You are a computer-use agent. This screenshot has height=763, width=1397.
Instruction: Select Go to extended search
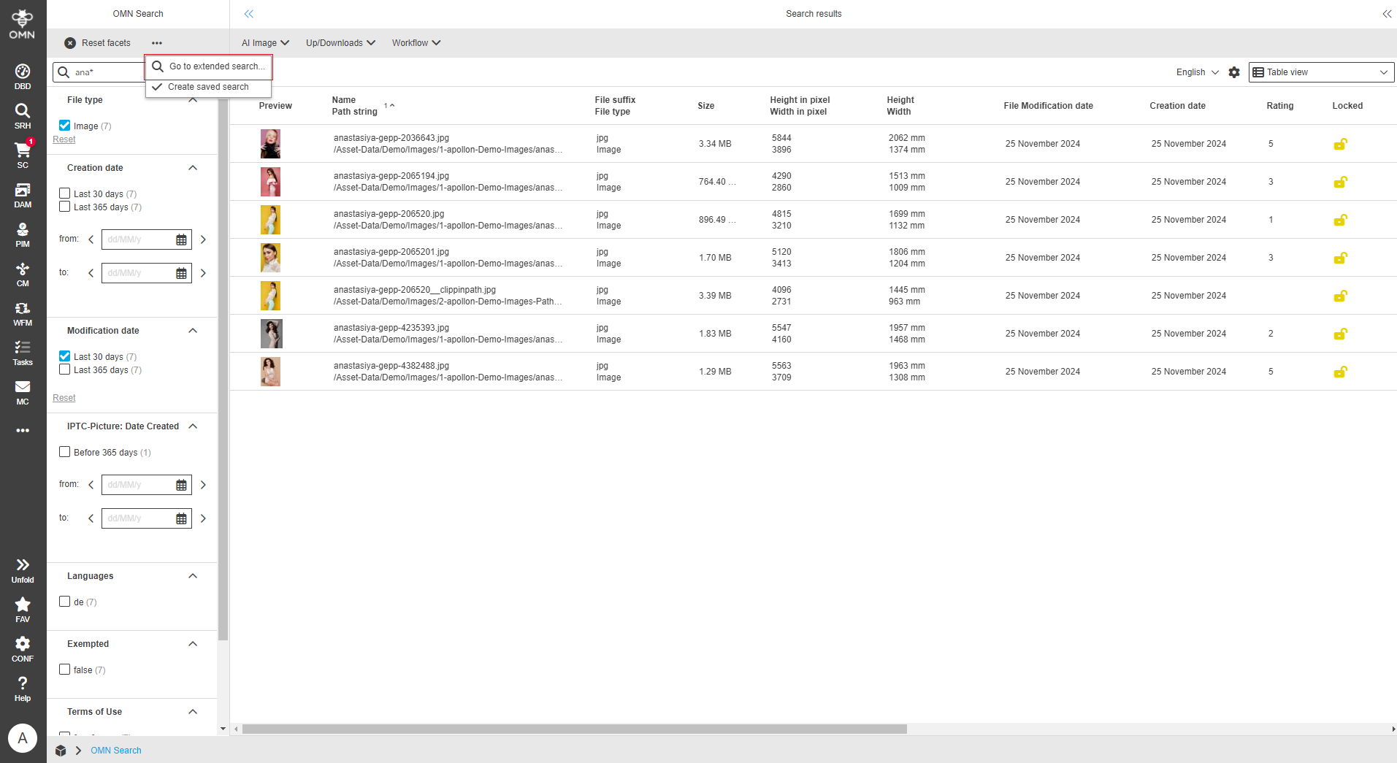215,66
